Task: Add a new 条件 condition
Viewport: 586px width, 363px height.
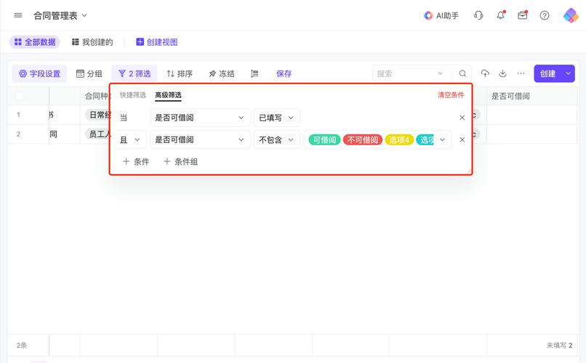Action: coord(136,162)
